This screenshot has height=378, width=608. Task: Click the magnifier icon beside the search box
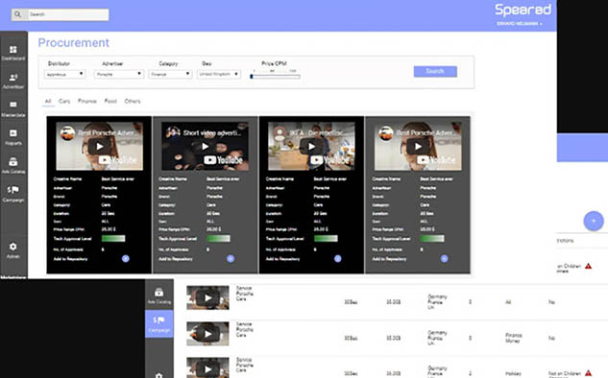tap(18, 14)
